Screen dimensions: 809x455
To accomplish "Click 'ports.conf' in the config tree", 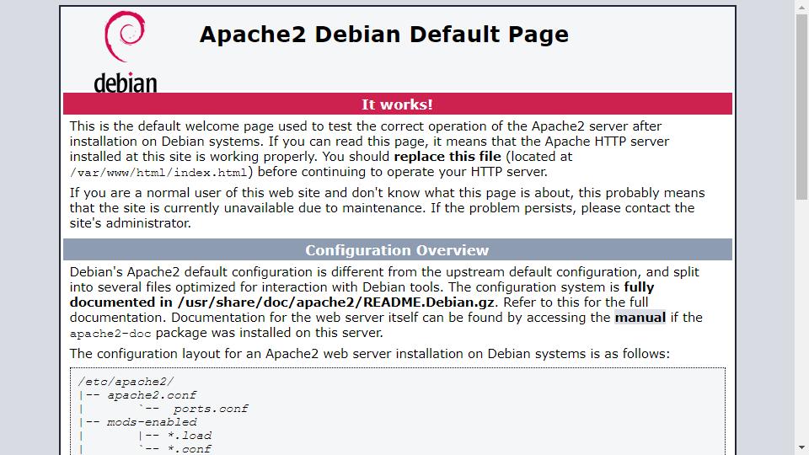I will 211,409.
